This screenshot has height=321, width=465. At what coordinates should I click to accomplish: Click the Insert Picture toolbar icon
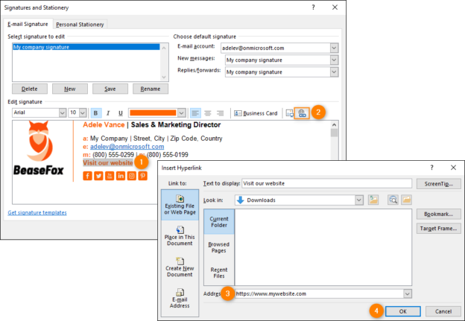pyautogui.click(x=290, y=113)
